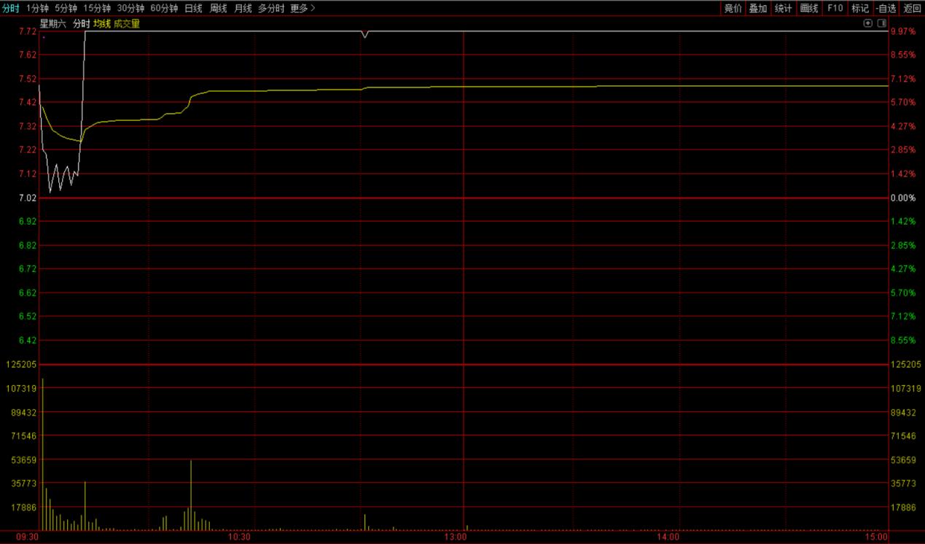Screen dimensions: 925x544
Task: Click the 15:00 time label
Action: (x=877, y=537)
